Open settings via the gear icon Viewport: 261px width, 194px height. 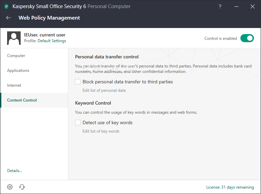pos(10,187)
